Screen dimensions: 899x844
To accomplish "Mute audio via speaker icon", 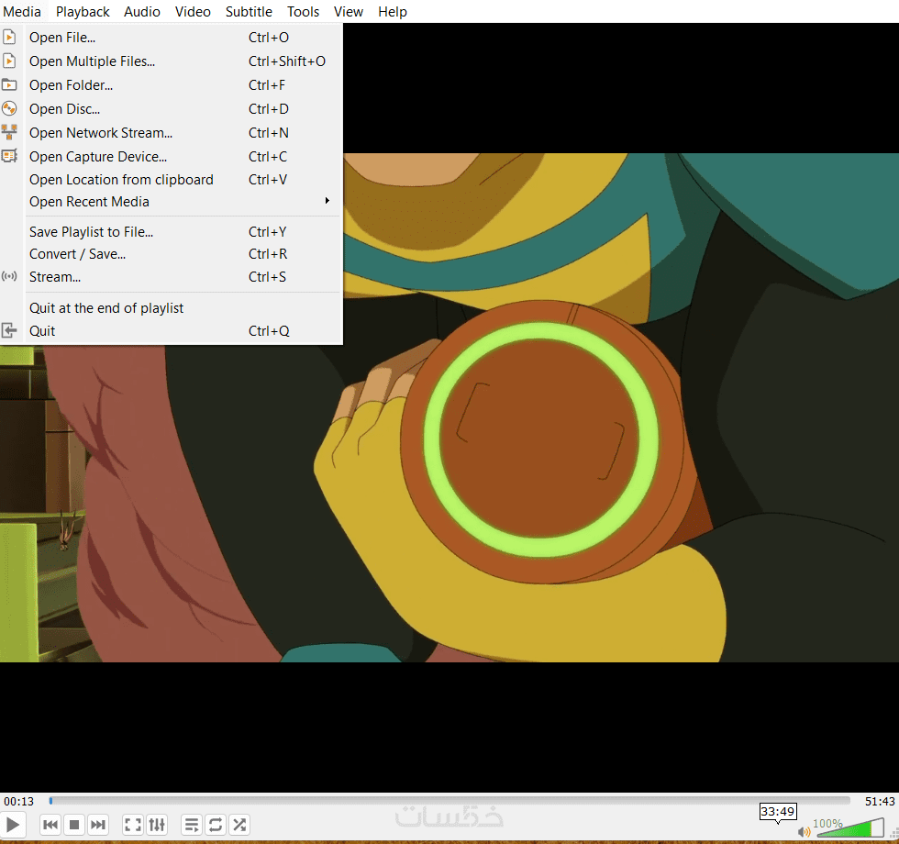I will pyautogui.click(x=804, y=831).
